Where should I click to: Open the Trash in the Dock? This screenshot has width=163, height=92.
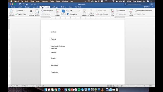coord(117,90)
